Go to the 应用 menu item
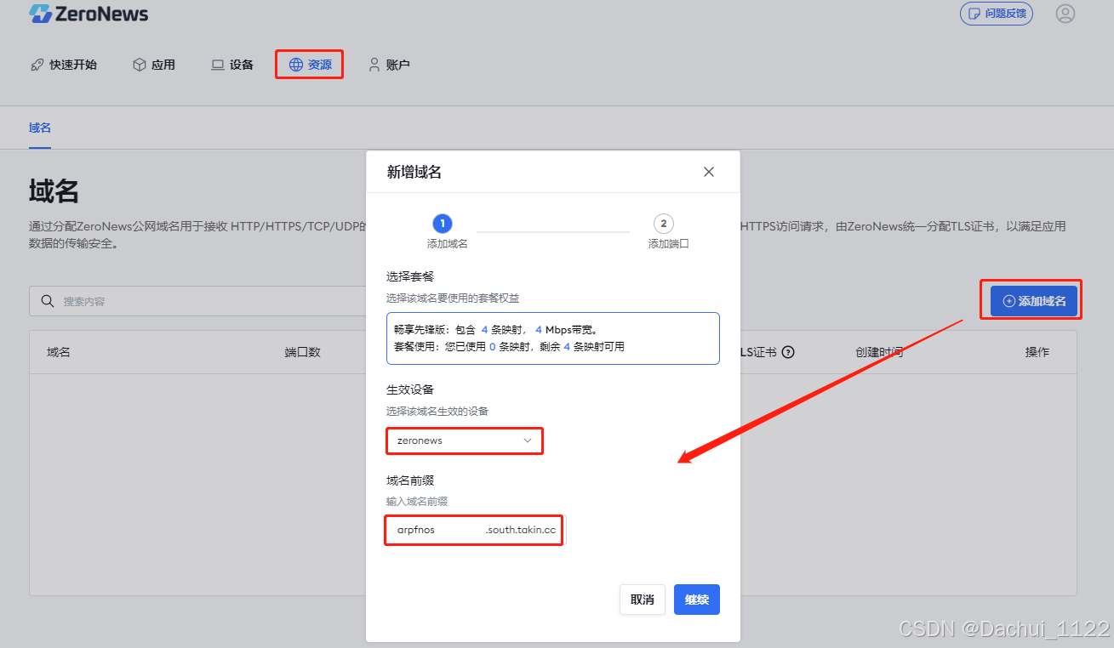 [x=154, y=65]
